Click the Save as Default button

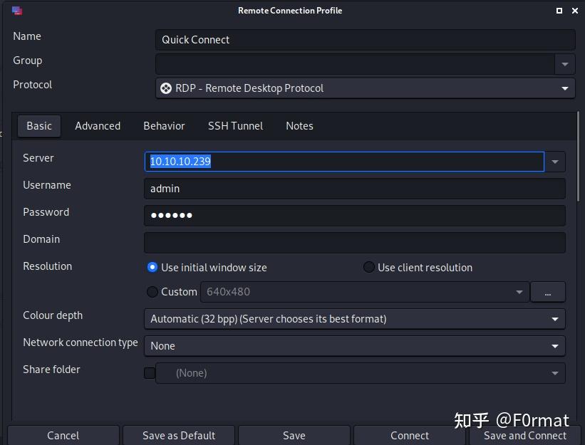[178, 435]
